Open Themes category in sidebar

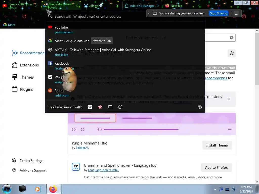pyautogui.click(x=23, y=77)
